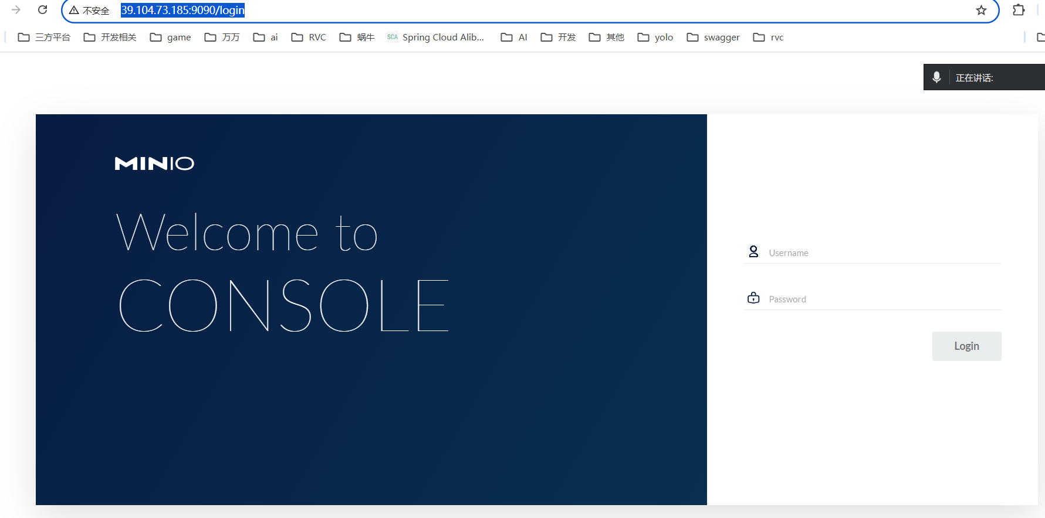Click the MinIO logo

click(154, 163)
